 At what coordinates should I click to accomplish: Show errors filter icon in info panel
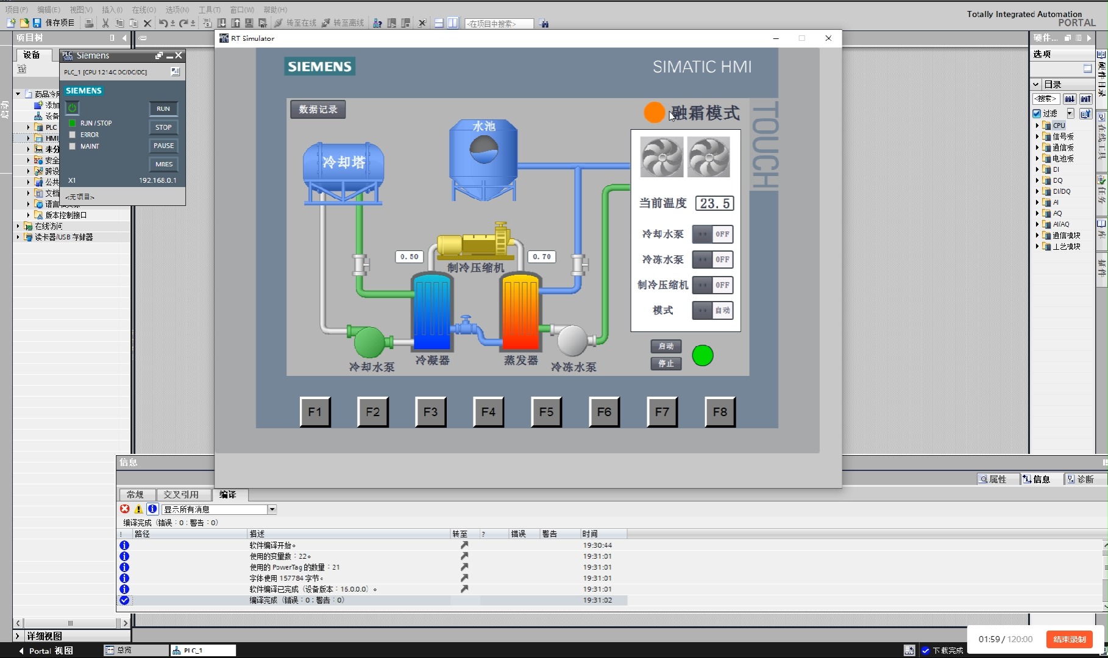point(125,509)
